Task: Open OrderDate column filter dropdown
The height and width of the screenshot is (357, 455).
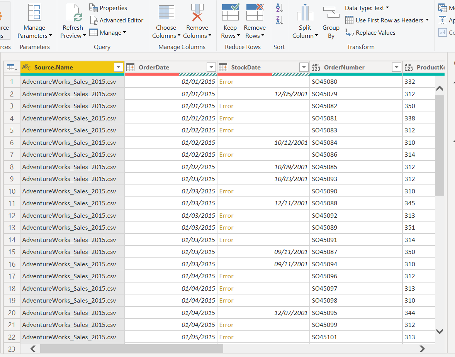Action: [211, 67]
